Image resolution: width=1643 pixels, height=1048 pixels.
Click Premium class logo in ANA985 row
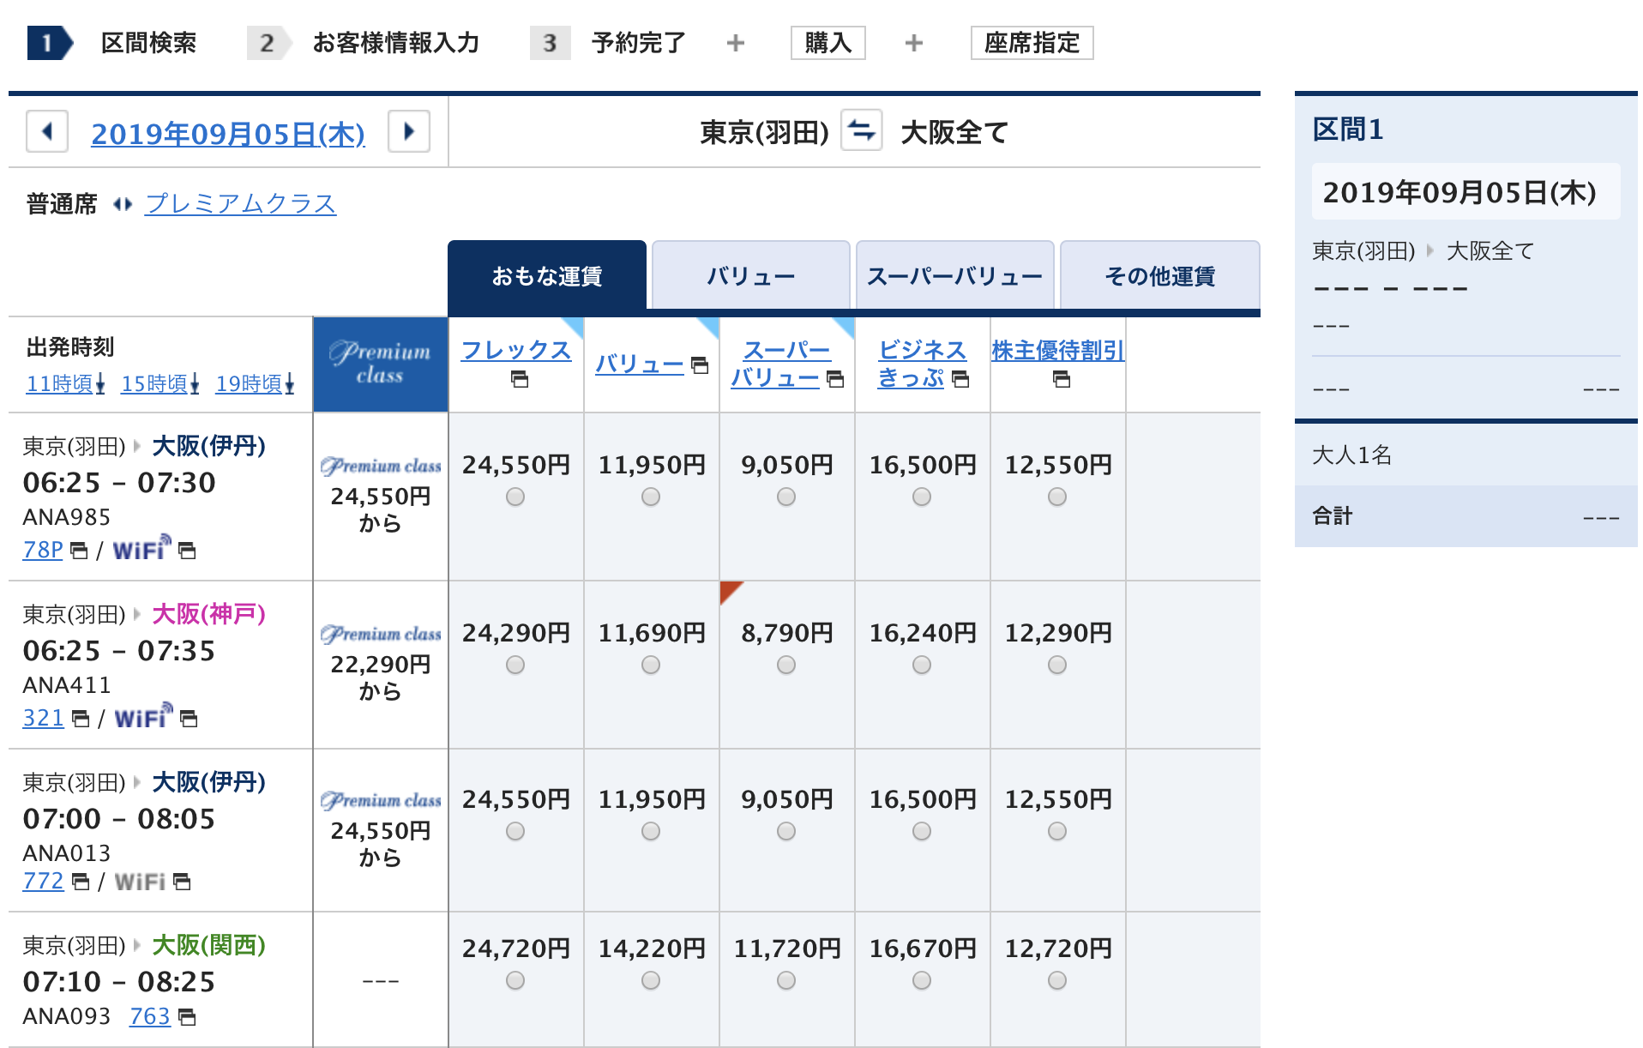pos(381,466)
